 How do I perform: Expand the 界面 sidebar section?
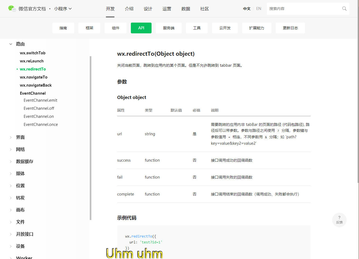[x=20, y=137]
